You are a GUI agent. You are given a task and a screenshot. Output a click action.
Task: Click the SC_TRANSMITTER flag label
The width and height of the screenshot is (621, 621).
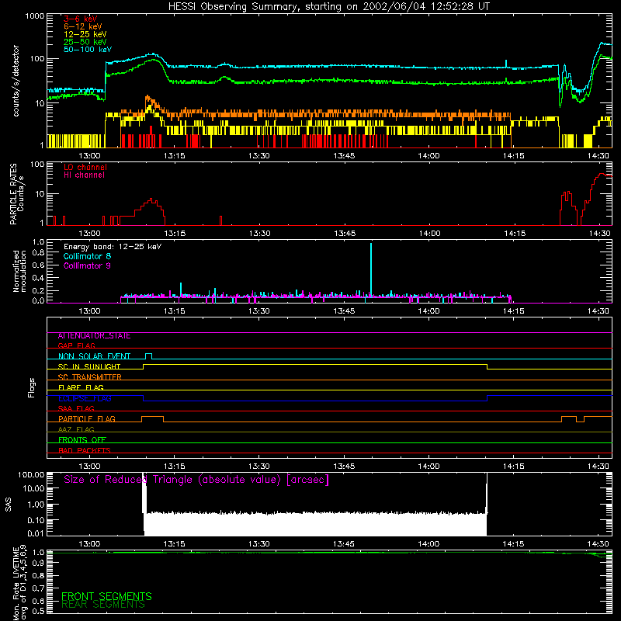coord(90,377)
